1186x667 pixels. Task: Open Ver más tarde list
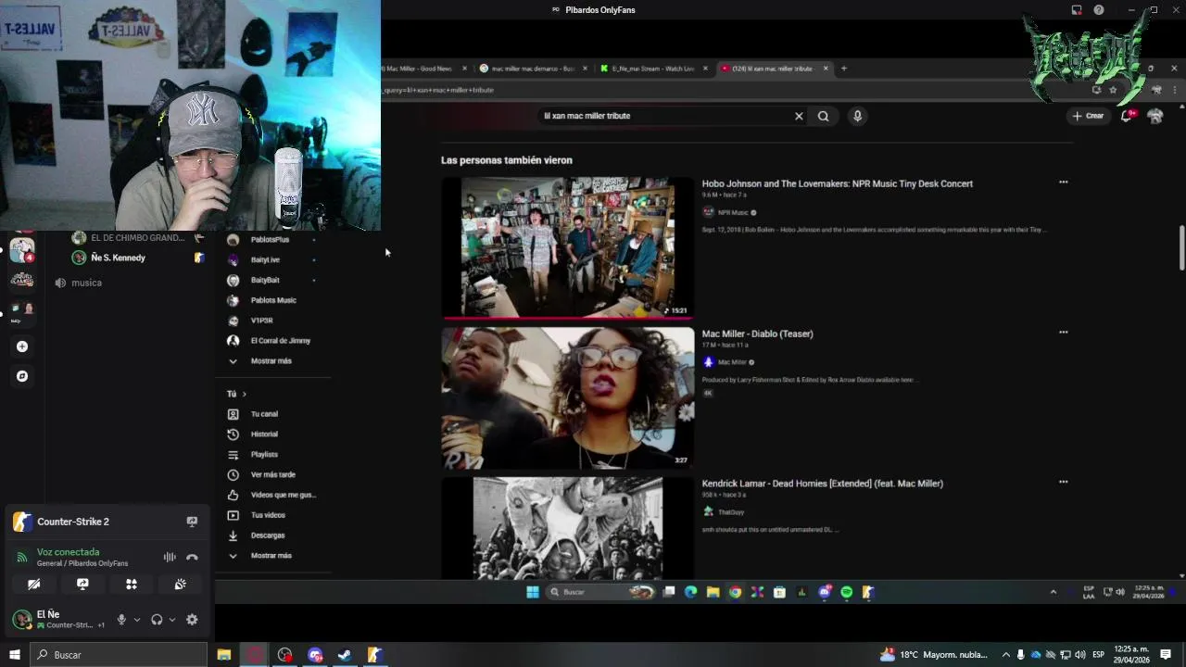pyautogui.click(x=272, y=474)
